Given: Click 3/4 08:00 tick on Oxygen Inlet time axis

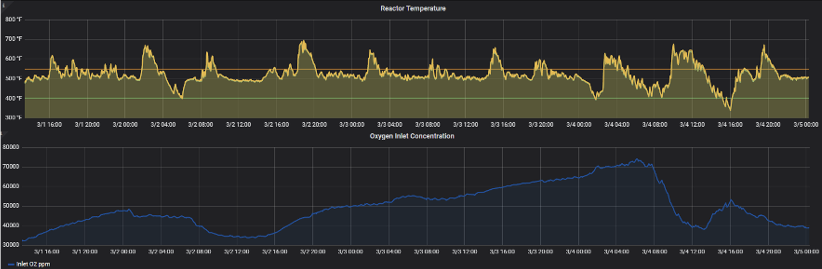Looking at the screenshot, I should [x=654, y=252].
